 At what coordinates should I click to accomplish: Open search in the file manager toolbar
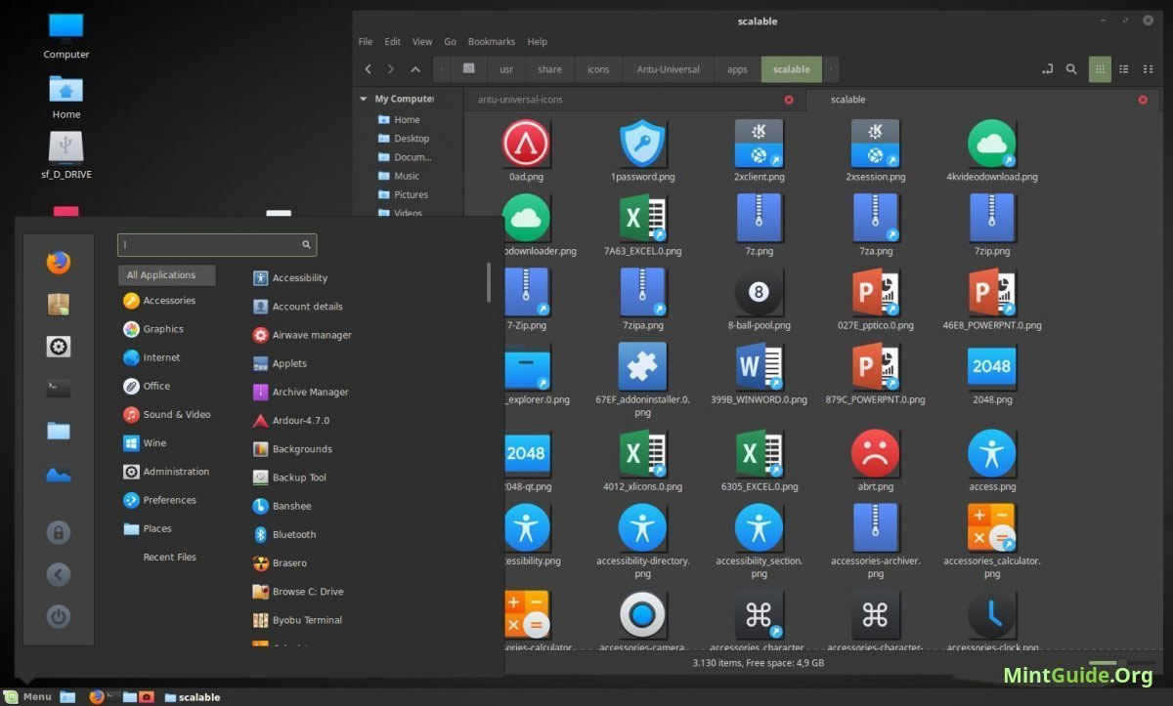1071,69
